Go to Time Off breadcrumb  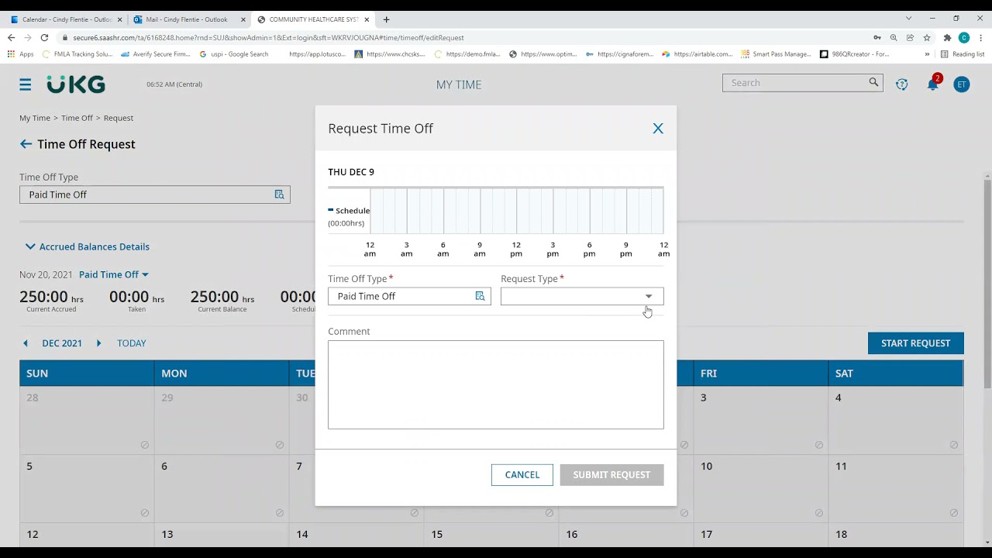click(x=77, y=118)
